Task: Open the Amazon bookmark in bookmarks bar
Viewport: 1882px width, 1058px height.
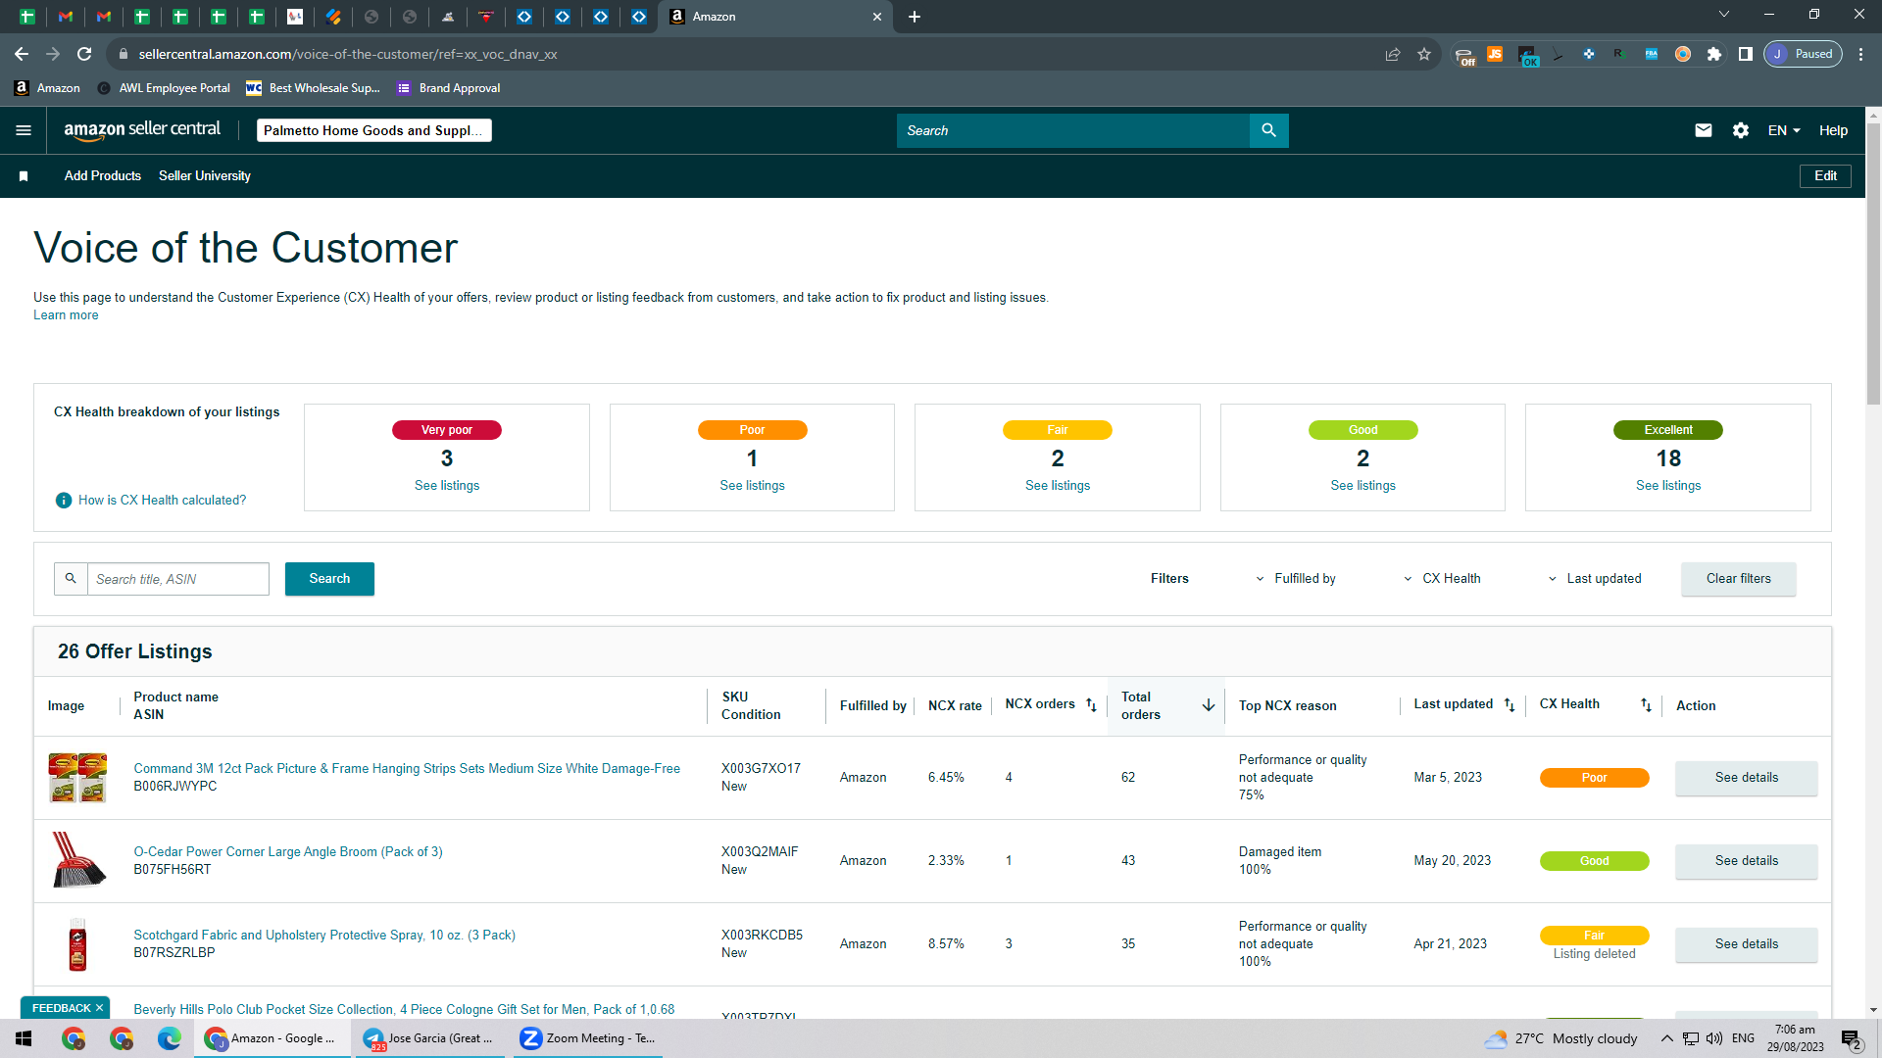Action: [48, 88]
